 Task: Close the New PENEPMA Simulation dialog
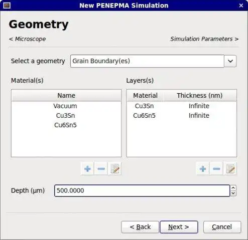tap(241, 6)
